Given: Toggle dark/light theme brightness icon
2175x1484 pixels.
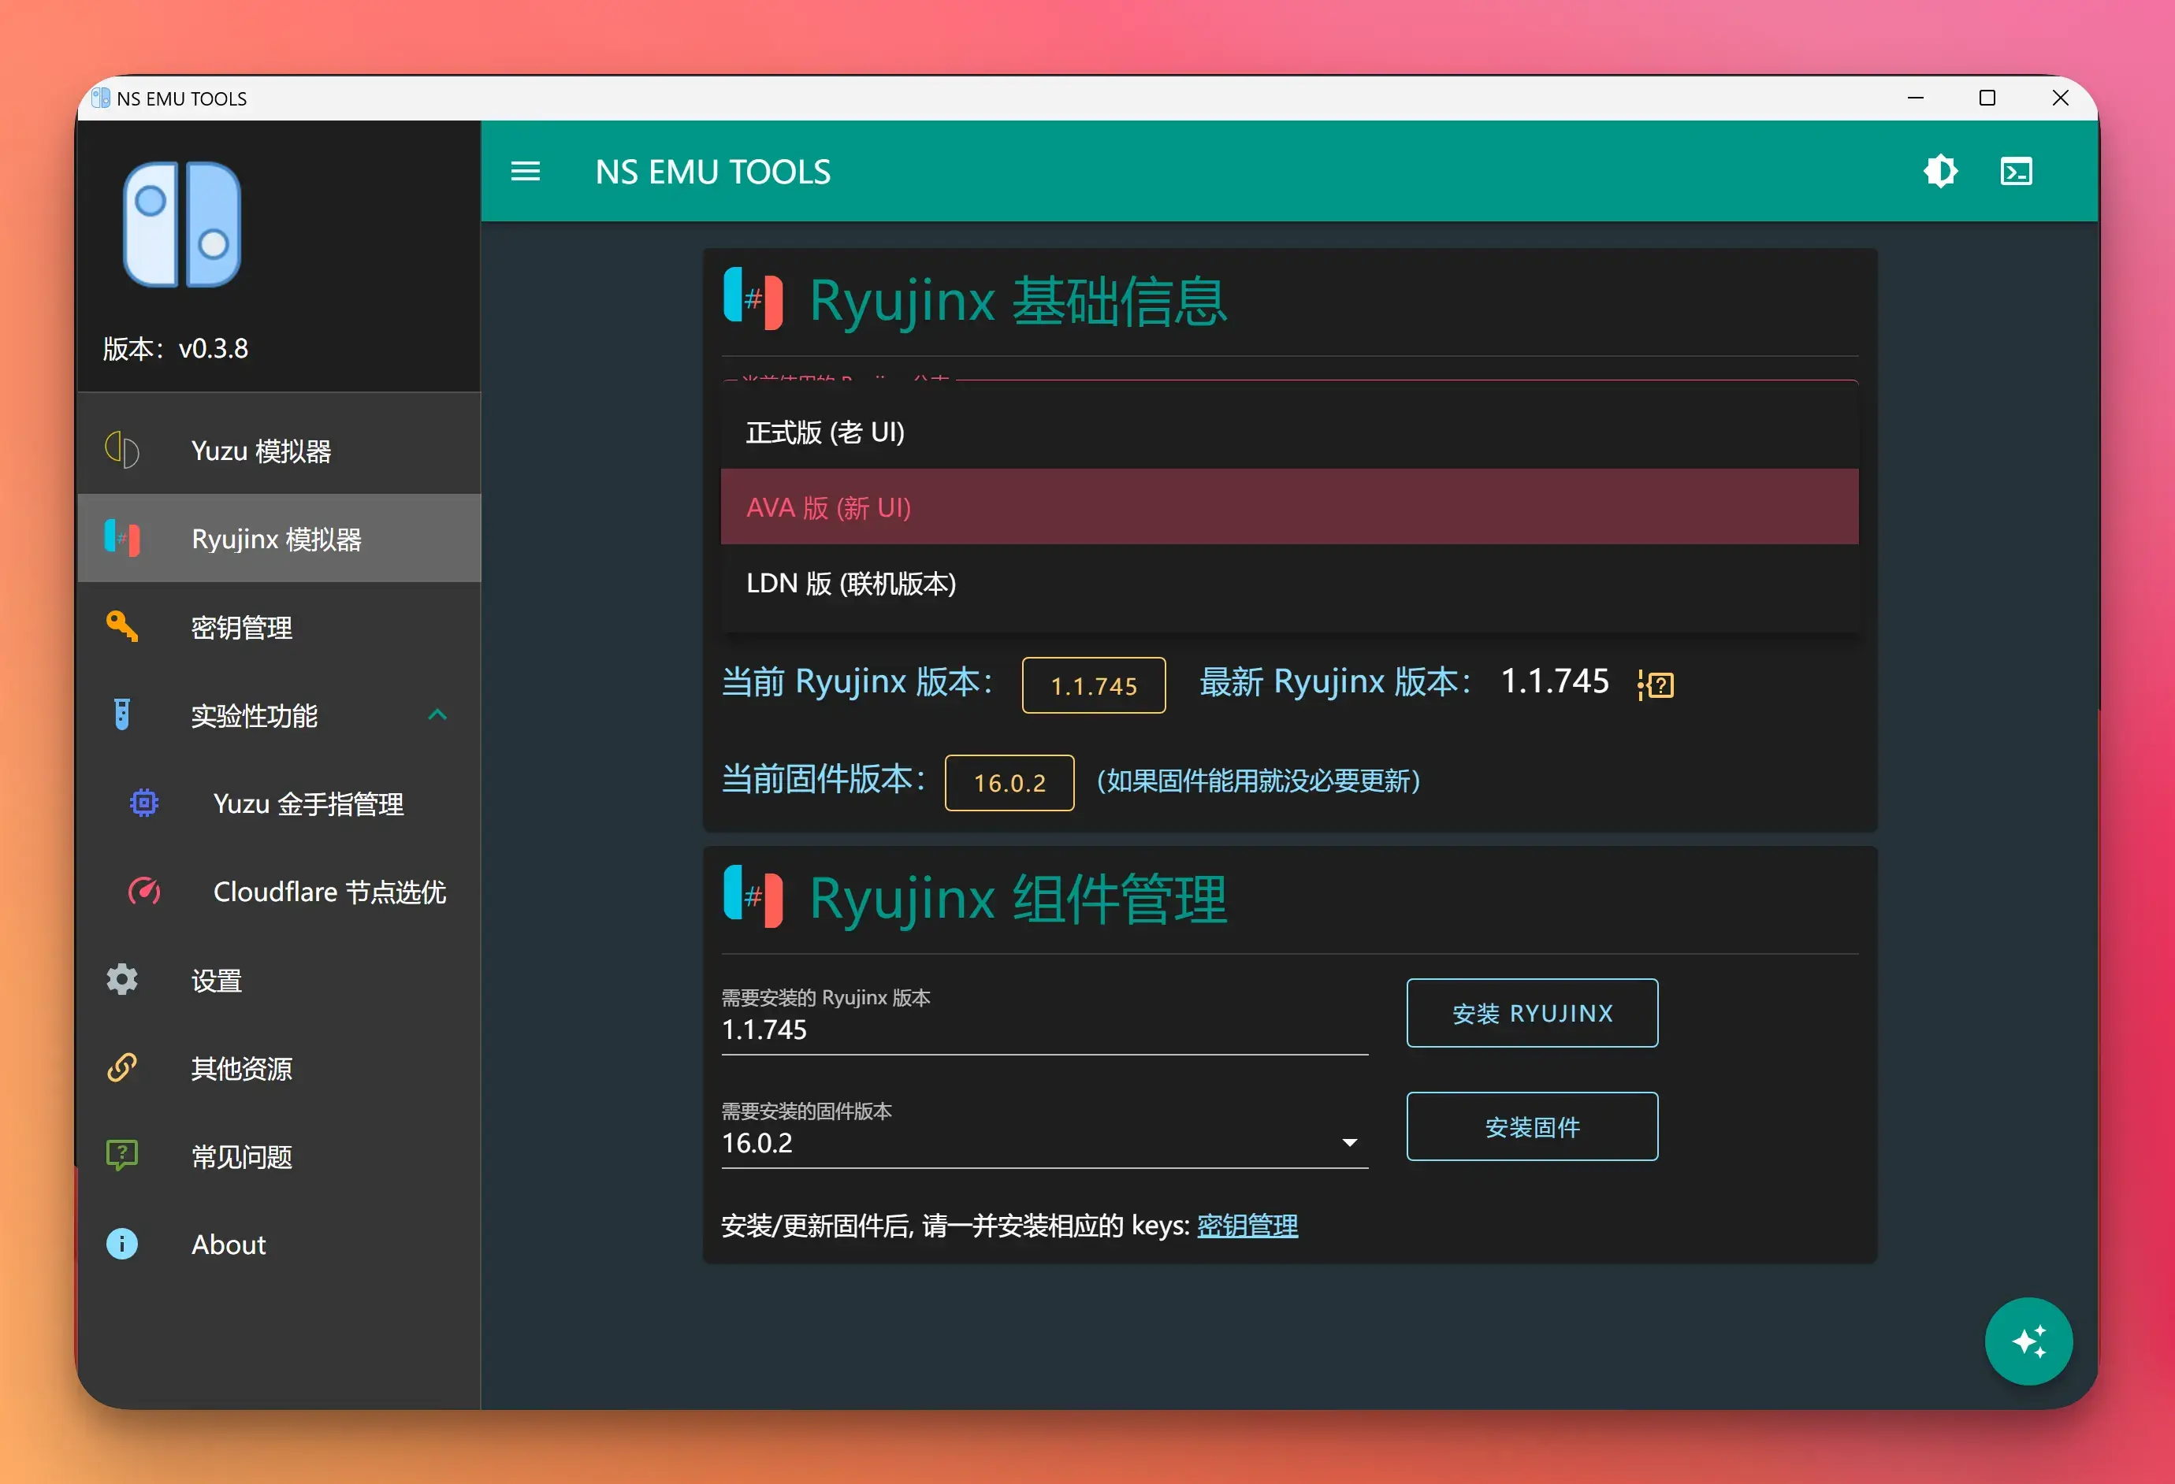Looking at the screenshot, I should click(x=1940, y=171).
